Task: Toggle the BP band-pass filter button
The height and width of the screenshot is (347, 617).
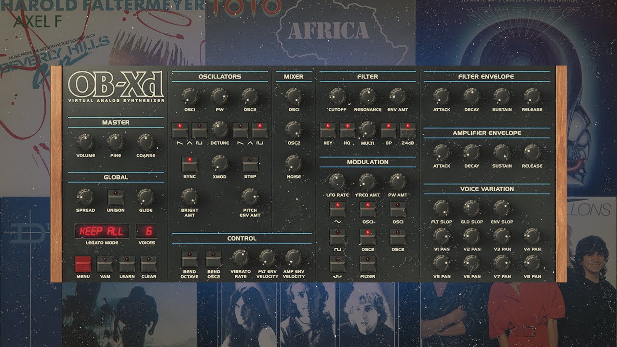Action: tap(388, 131)
